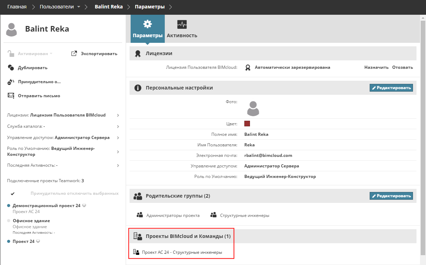Click the send email envelope icon

click(x=11, y=96)
